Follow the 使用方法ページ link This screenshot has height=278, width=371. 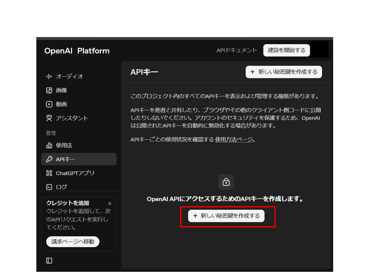coord(234,139)
